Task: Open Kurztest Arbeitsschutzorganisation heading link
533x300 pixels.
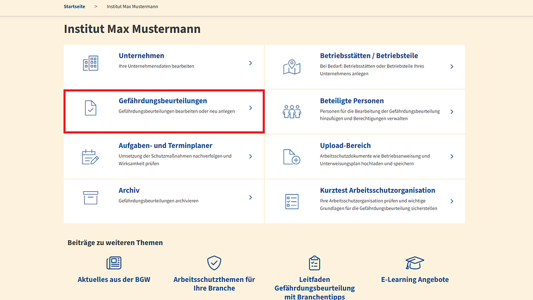Action: point(377,190)
